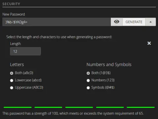Click the New Password input field
Image resolution: width=158 pixels, height=119 pixels.
[57, 22]
